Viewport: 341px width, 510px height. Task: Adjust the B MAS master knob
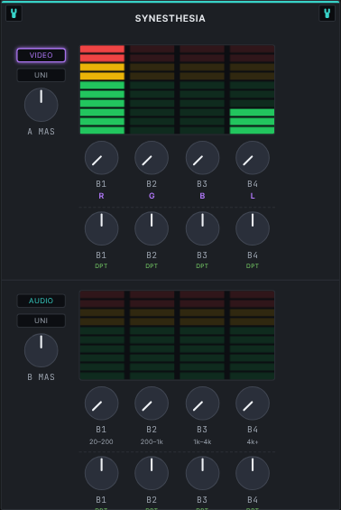pos(41,350)
